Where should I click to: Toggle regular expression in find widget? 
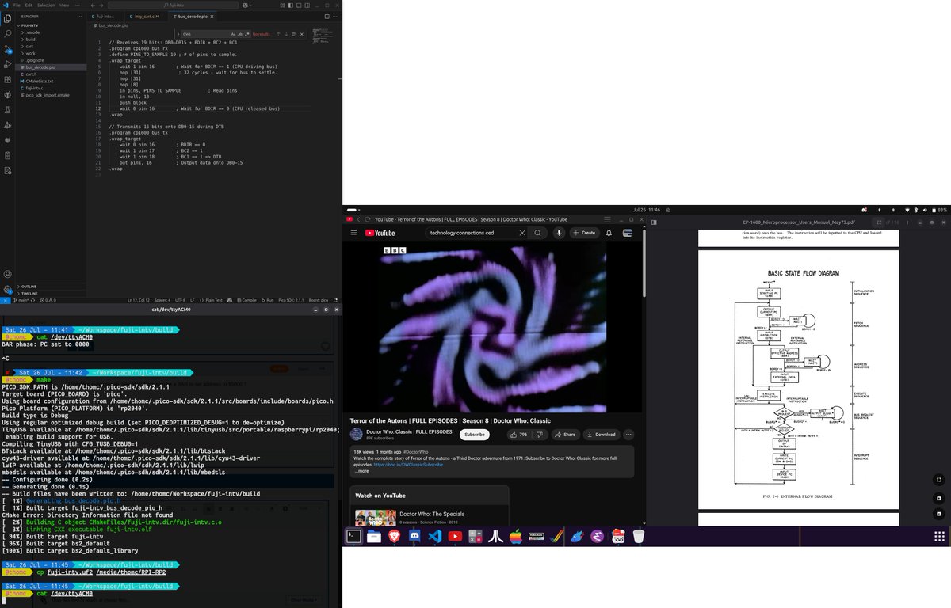(x=247, y=34)
